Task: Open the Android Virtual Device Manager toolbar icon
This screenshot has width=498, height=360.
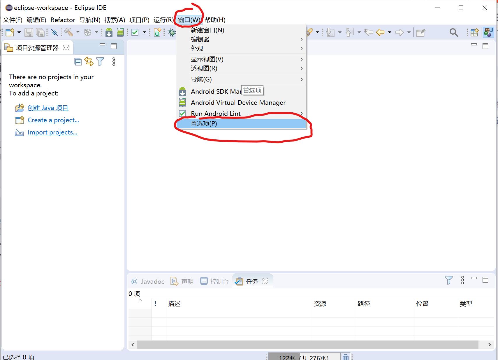Action: [x=120, y=32]
